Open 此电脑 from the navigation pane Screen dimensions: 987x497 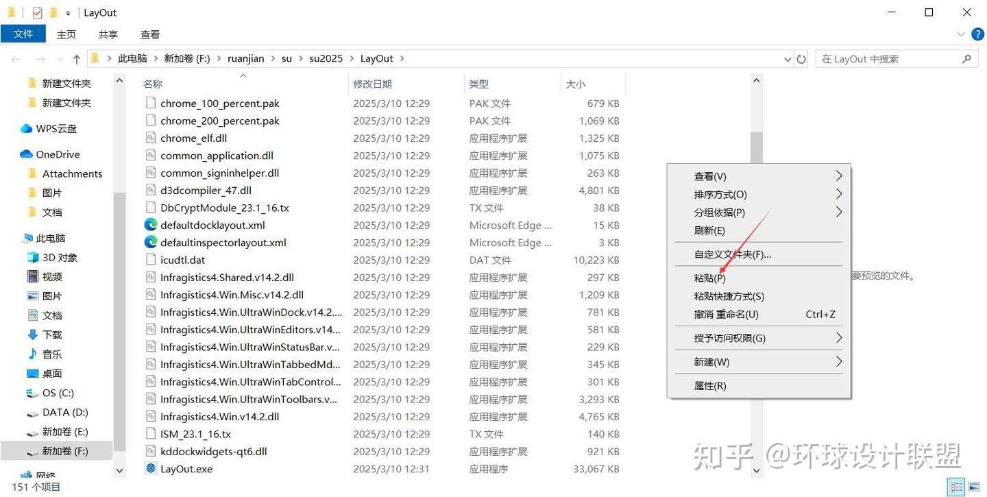click(48, 237)
